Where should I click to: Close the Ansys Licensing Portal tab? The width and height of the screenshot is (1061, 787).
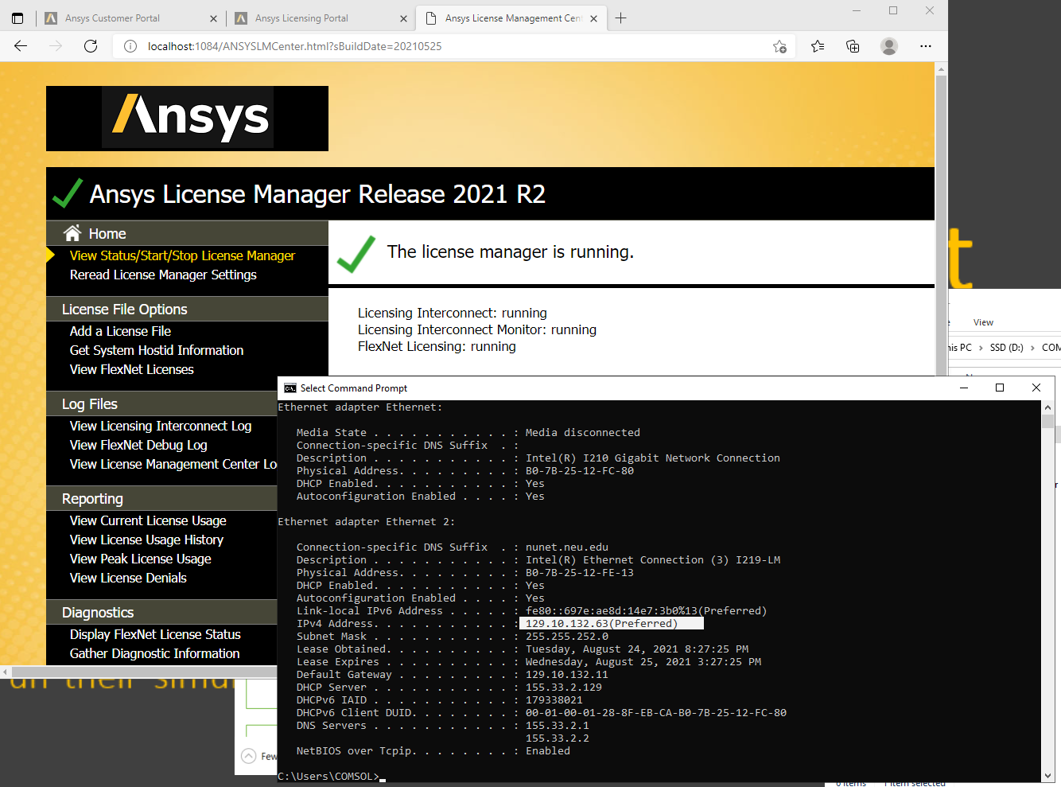[x=403, y=18]
